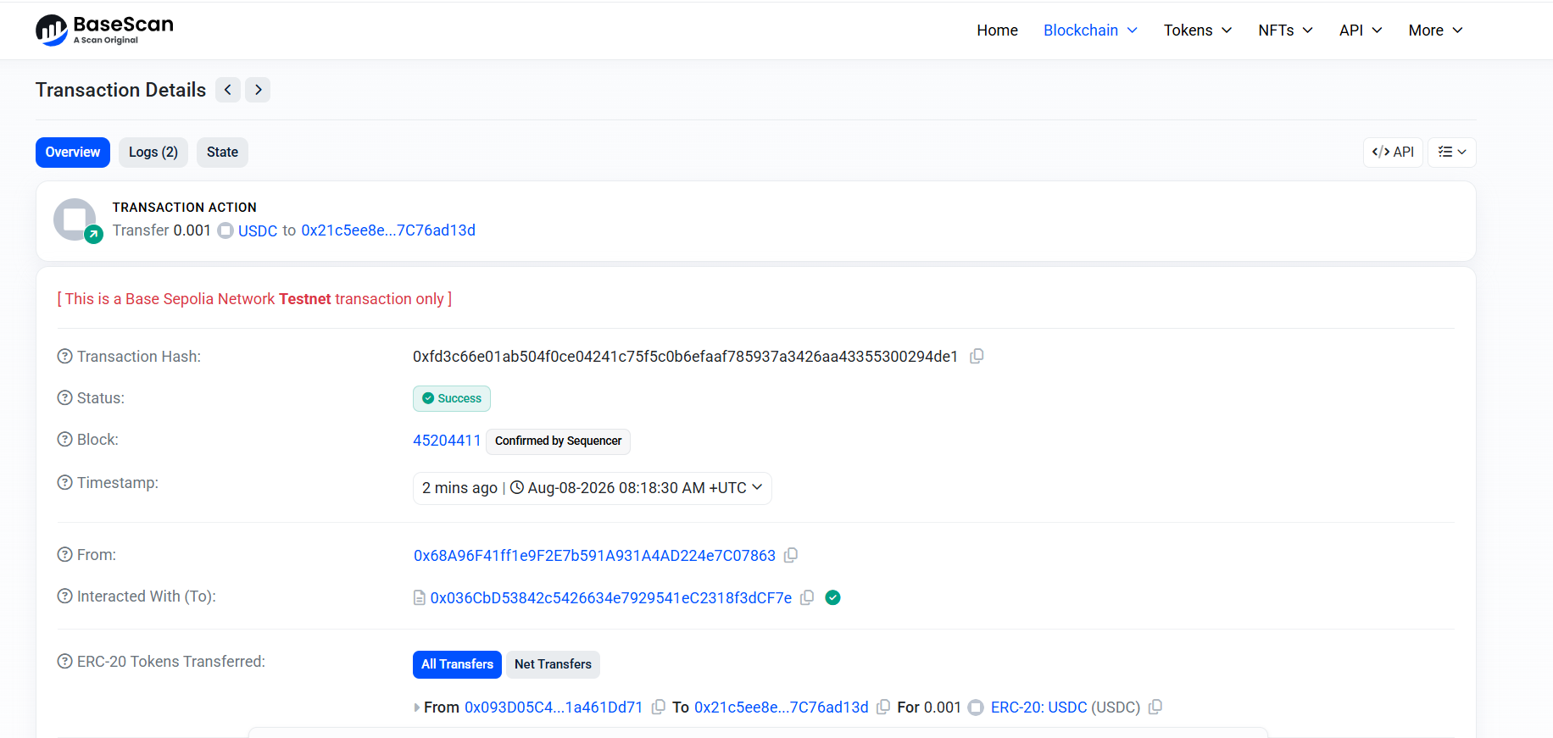Open the API dropdown in navigation
Image resolution: width=1553 pixels, height=738 pixels.
coord(1361,31)
